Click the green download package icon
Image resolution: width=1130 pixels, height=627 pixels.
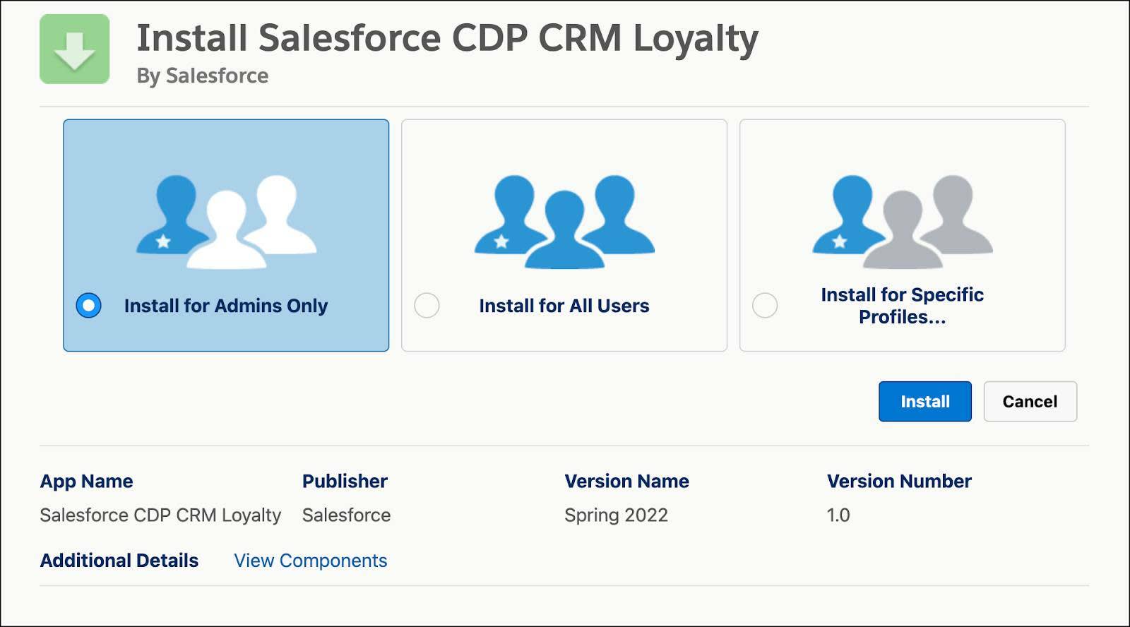[x=74, y=49]
